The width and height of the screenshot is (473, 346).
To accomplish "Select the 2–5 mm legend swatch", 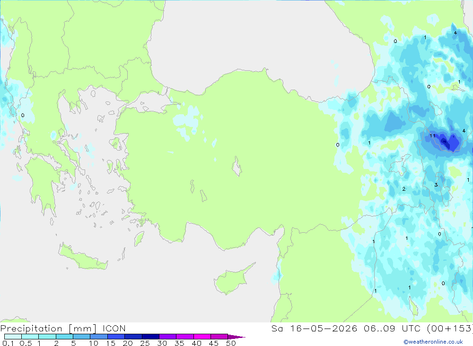I will tap(64, 337).
